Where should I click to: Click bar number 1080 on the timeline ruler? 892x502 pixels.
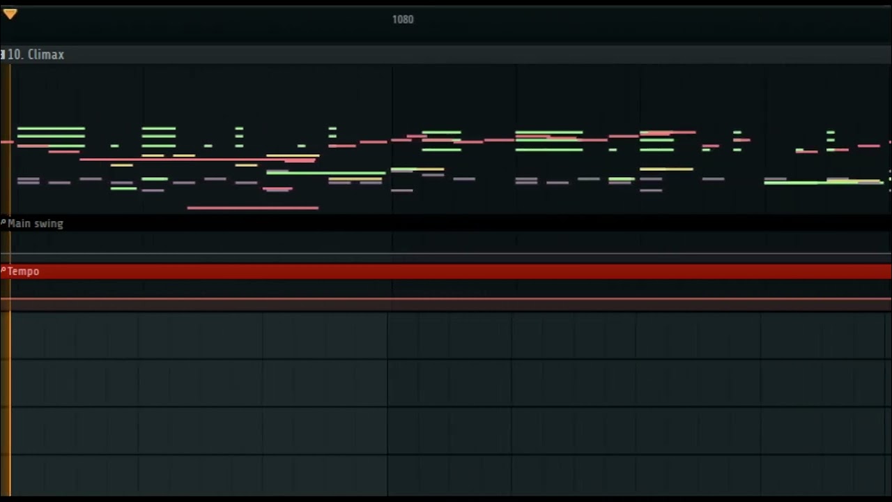click(x=403, y=20)
